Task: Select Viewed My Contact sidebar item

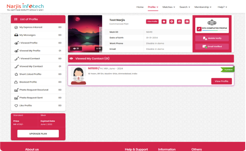Action: [x=38, y=66]
